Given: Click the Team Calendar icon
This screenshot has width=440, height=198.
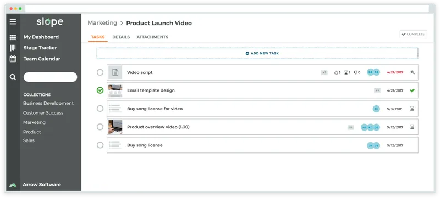Looking at the screenshot, I should point(13,59).
